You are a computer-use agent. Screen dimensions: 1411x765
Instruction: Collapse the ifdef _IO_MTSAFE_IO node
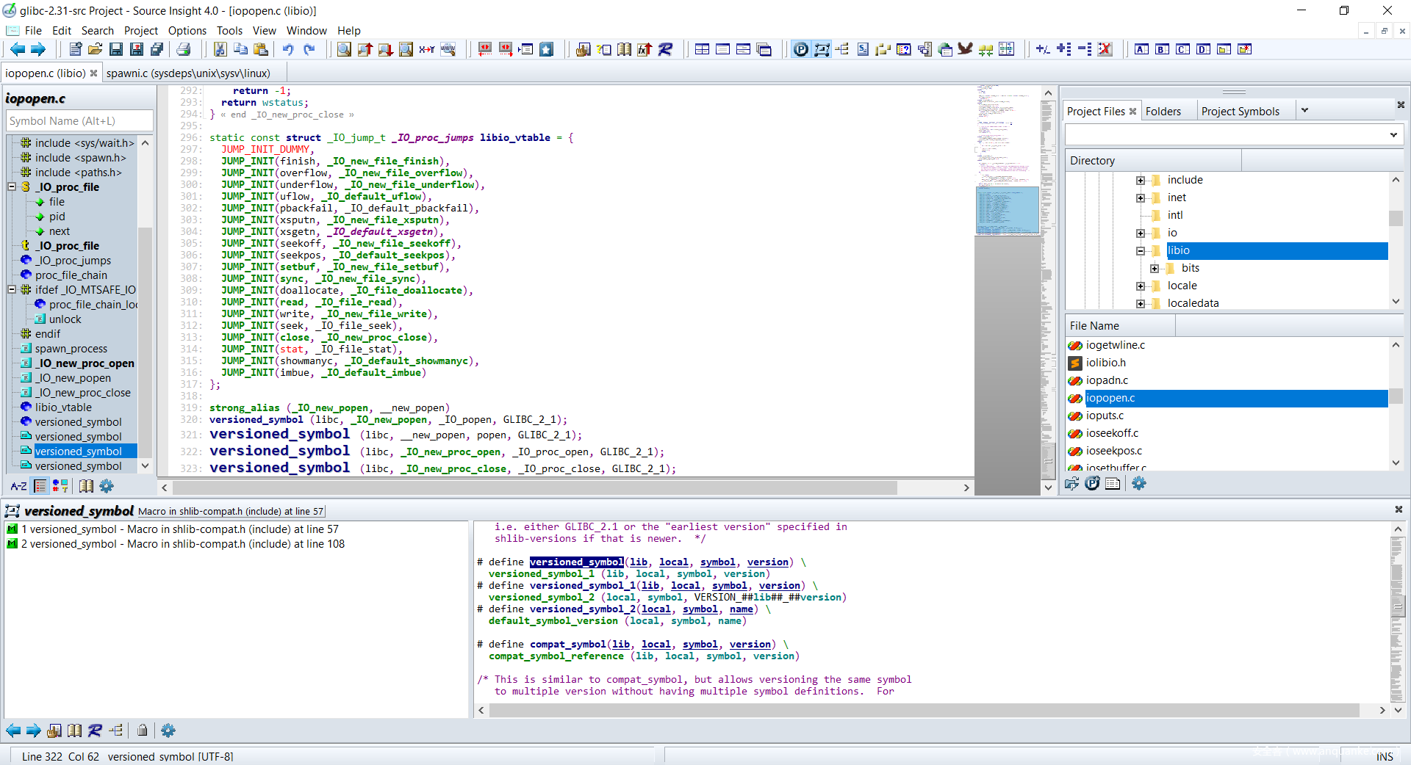click(x=12, y=290)
